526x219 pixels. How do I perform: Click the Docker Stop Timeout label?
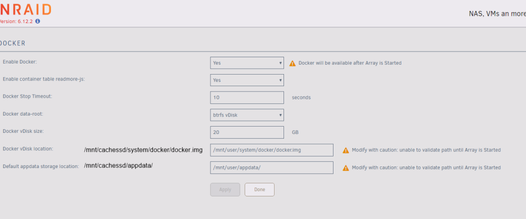pyautogui.click(x=27, y=97)
